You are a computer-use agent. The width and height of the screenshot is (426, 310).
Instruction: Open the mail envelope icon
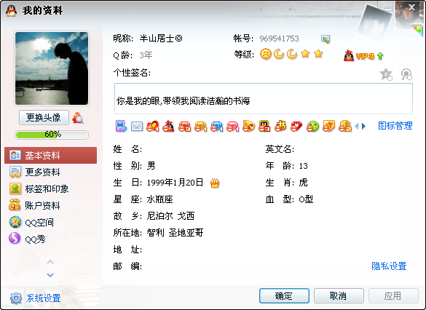click(x=137, y=127)
